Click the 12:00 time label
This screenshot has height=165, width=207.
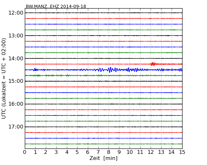(x=16, y=13)
